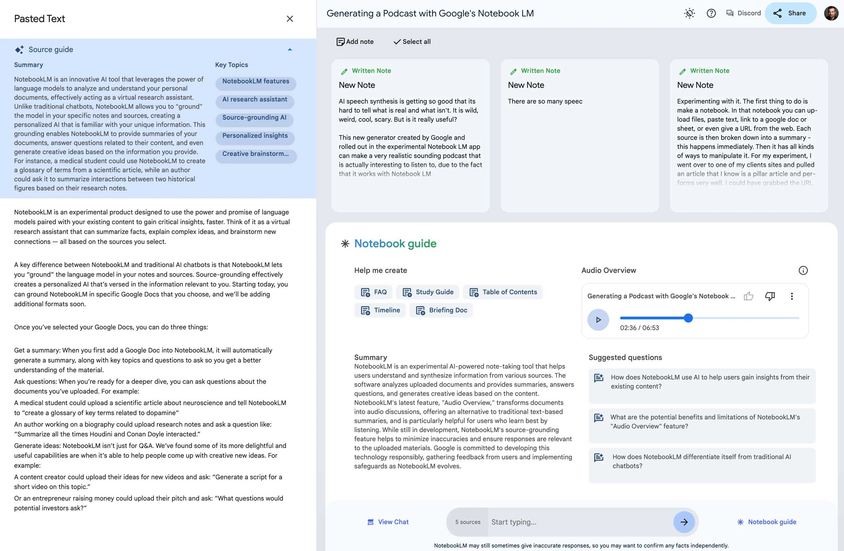
Task: Play the Audio Overview podcast
Action: pos(598,320)
